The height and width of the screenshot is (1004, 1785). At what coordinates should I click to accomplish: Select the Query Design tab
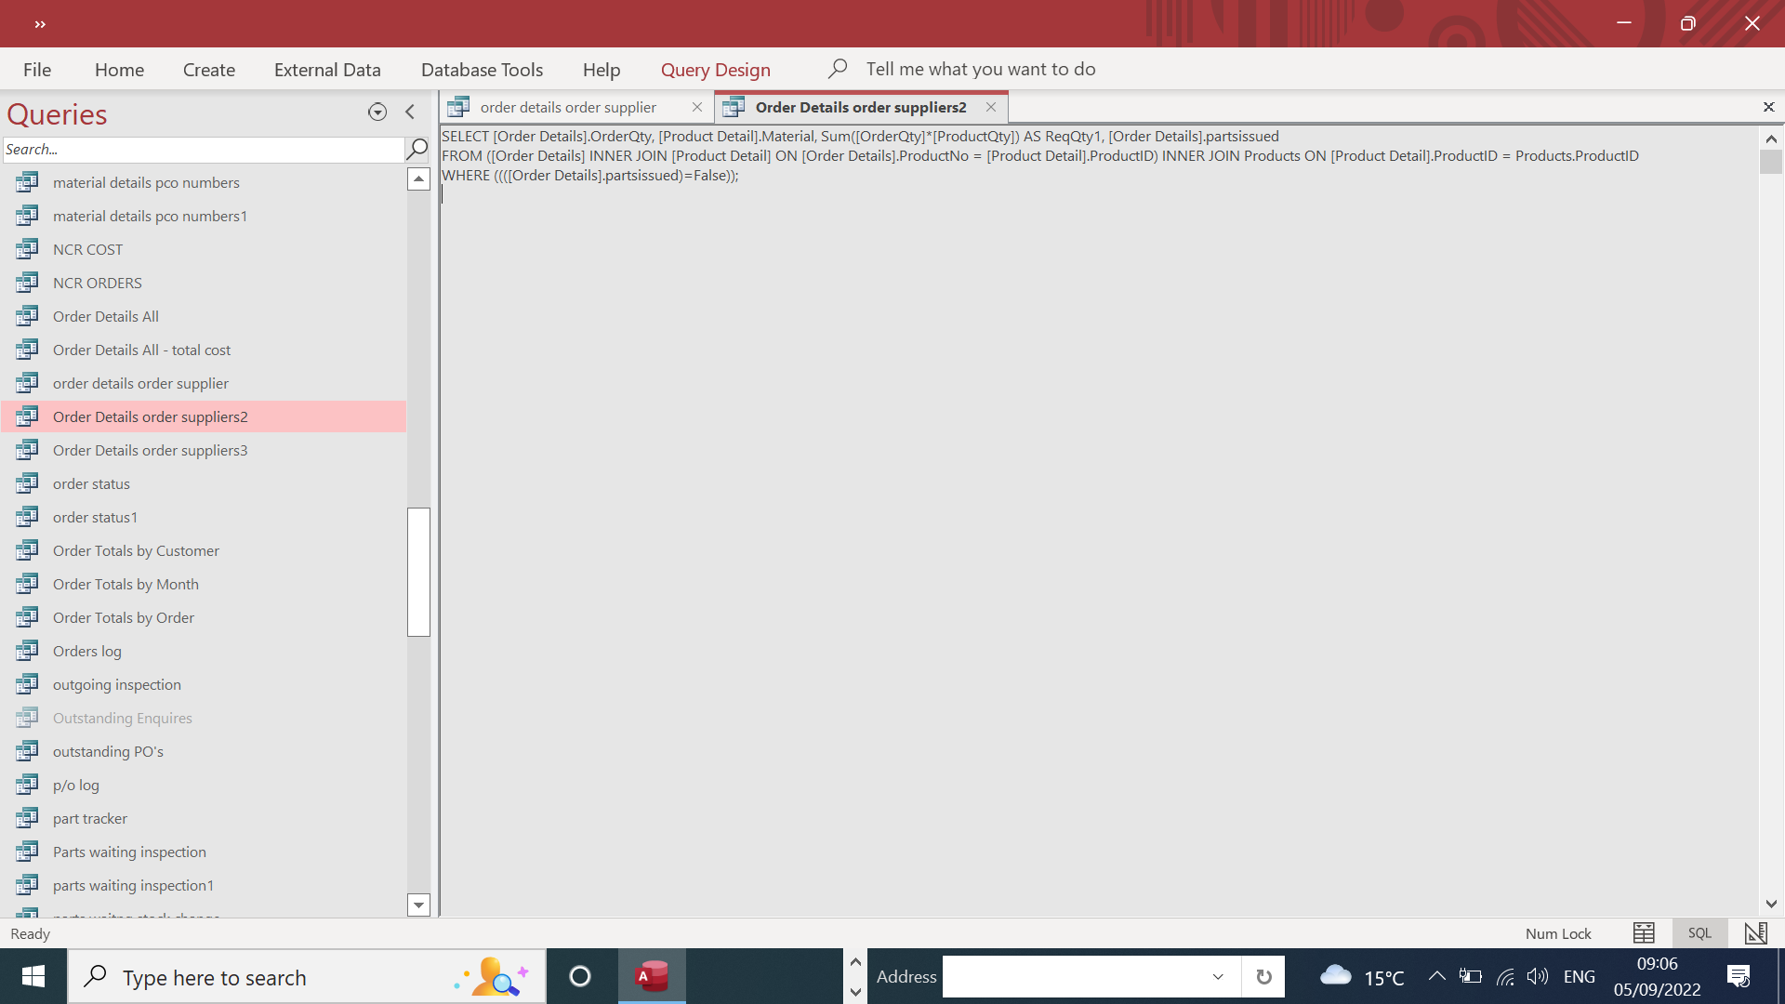[x=716, y=70]
